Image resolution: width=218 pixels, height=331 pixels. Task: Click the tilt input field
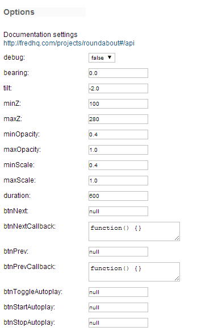118,89
